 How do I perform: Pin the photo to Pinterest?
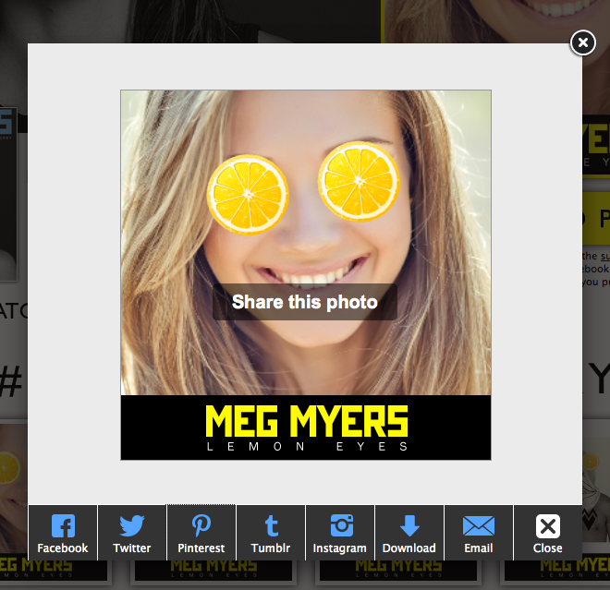click(201, 533)
